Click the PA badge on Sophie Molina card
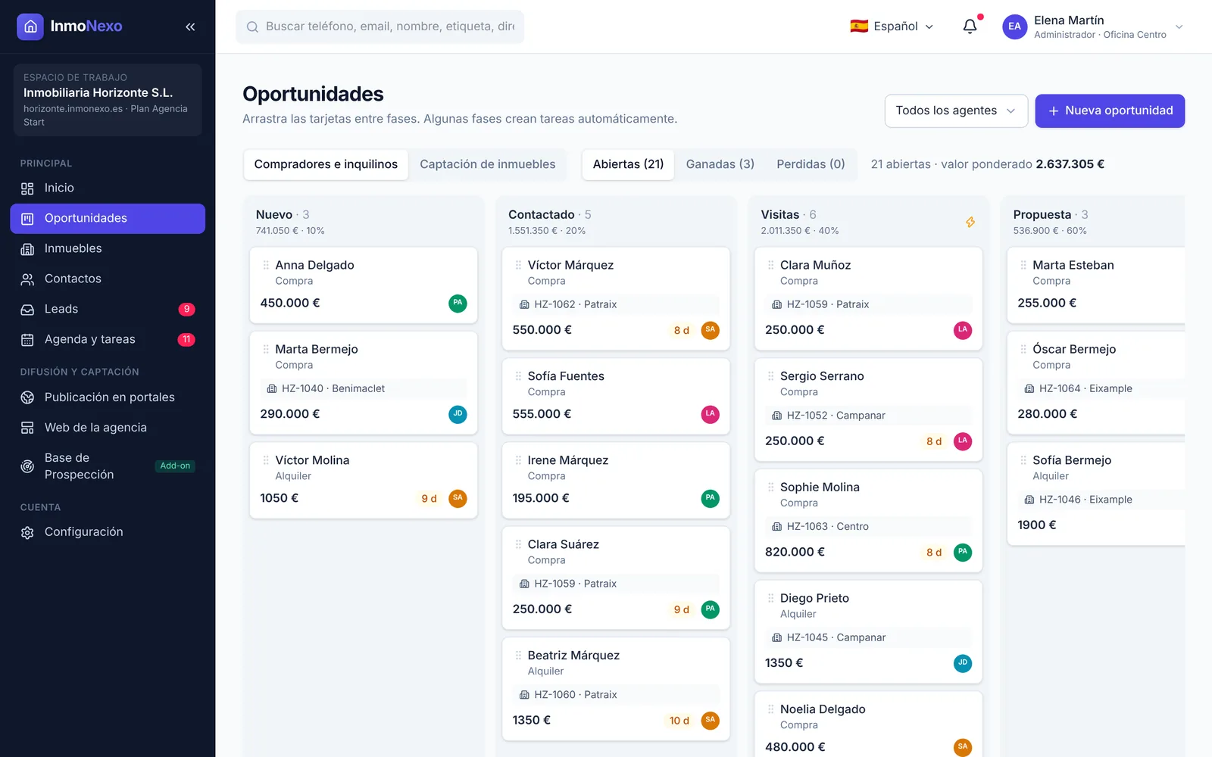This screenshot has height=757, width=1212. 962,552
